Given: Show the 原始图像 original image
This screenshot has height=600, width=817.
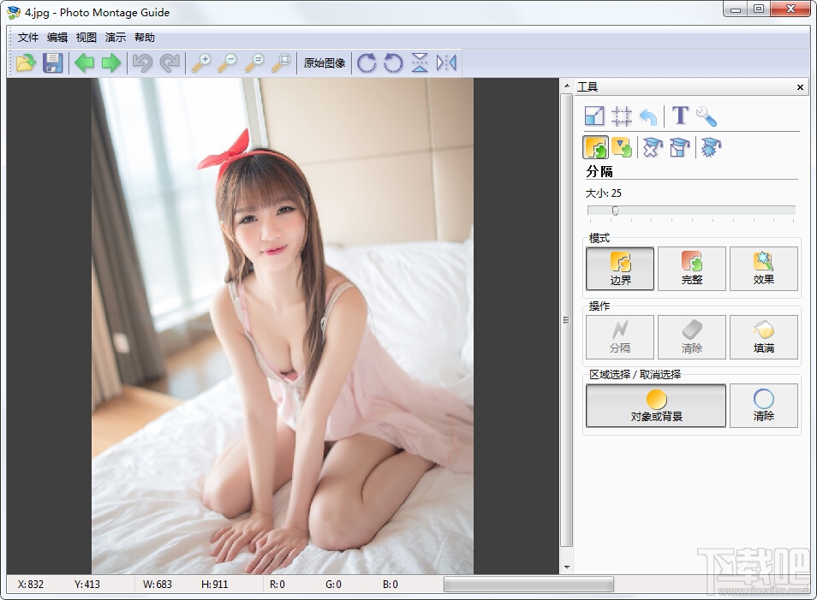Looking at the screenshot, I should [325, 63].
